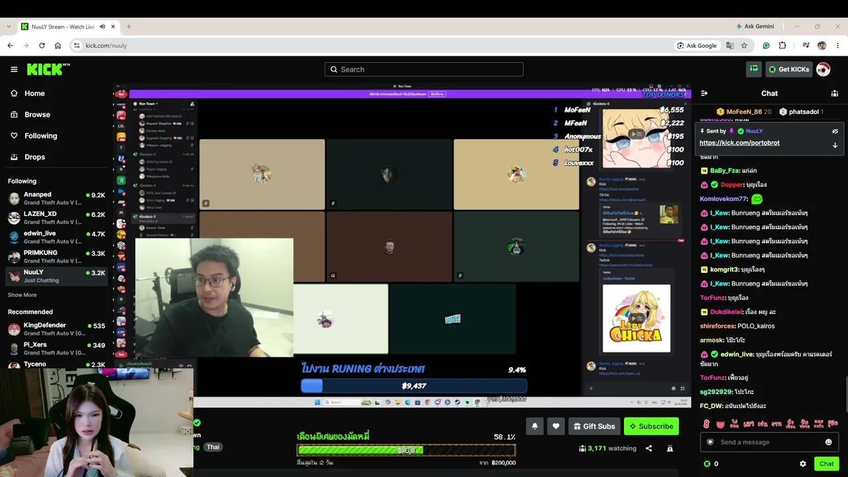Screen dimensions: 848x477
Task: Open the tab search dropdown arrow
Action: pyautogui.click(x=9, y=26)
